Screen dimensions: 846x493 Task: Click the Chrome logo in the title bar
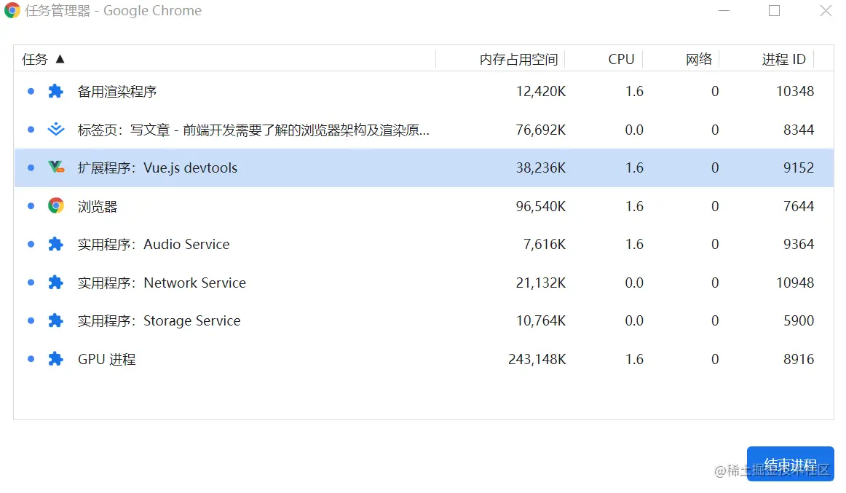[x=12, y=11]
